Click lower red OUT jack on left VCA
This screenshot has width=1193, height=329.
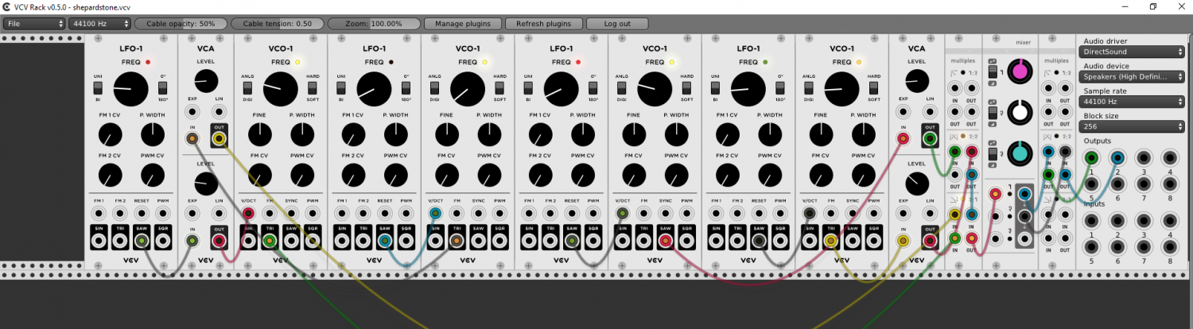[x=220, y=240]
